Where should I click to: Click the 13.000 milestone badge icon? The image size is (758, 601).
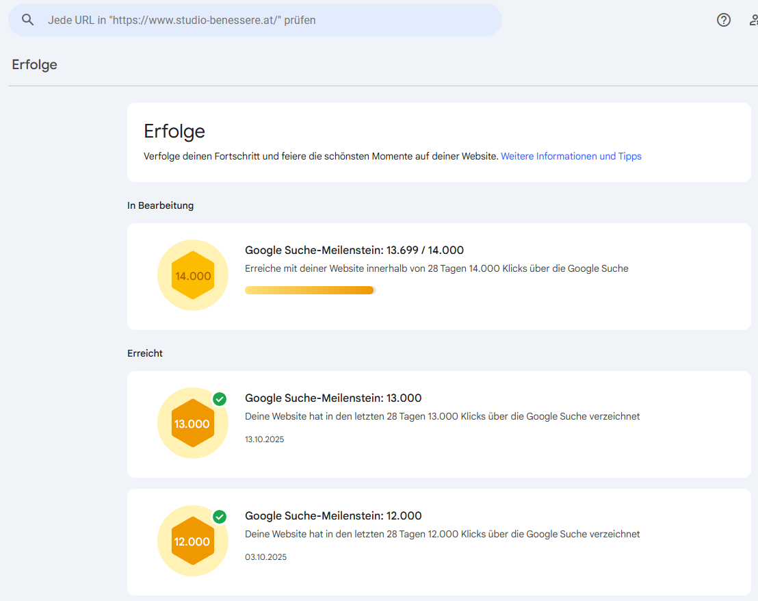pos(192,423)
